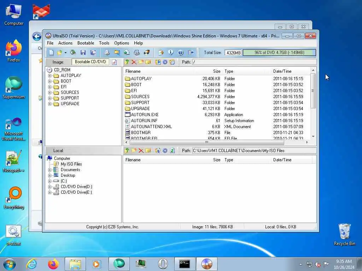The height and width of the screenshot is (271, 362).
Task: Expand the SUPPORT tree node
Action: pos(49,98)
